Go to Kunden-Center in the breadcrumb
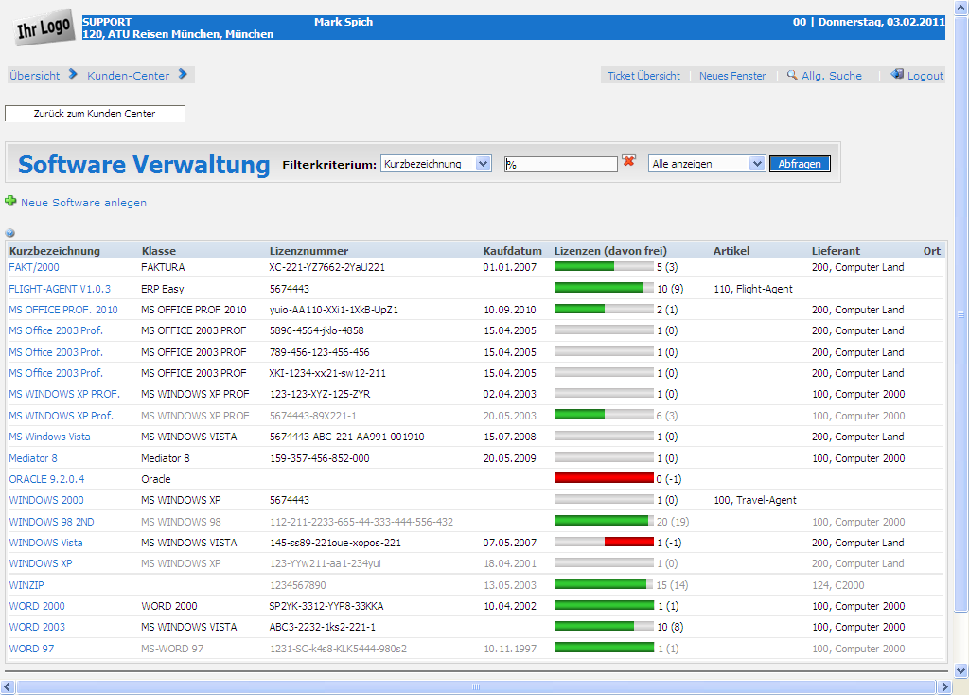The image size is (969, 695). click(x=128, y=76)
